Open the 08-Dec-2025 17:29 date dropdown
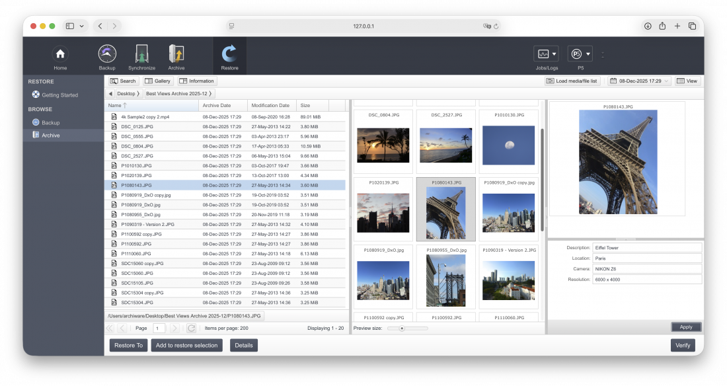 (x=639, y=81)
